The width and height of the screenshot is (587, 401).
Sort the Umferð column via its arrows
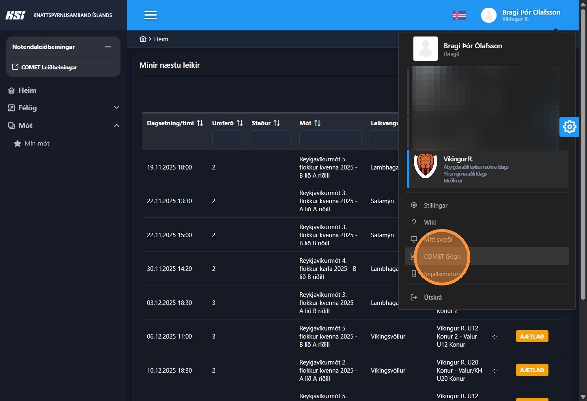pyautogui.click(x=240, y=123)
